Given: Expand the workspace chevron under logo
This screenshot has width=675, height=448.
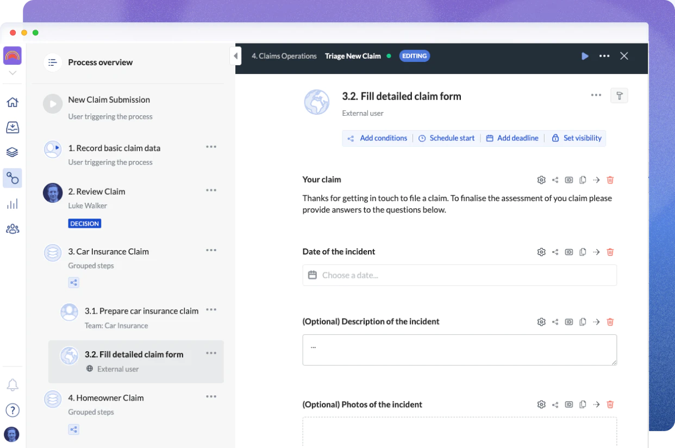Looking at the screenshot, I should click(x=12, y=73).
